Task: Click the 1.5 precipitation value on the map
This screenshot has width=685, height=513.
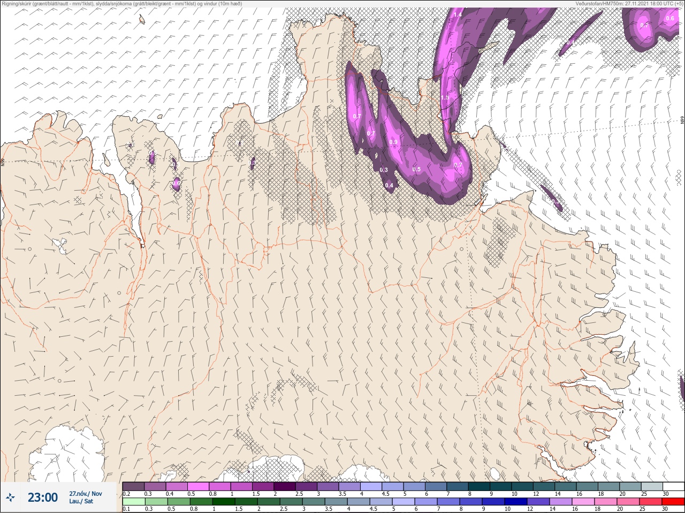Action: click(445, 98)
